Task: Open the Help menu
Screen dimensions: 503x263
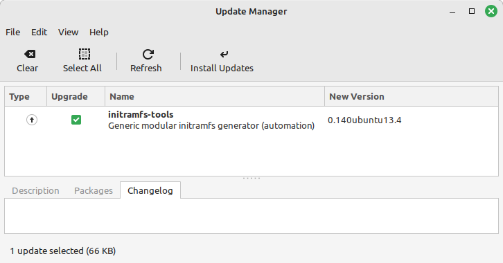Action: 99,32
